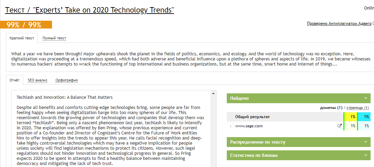
Task: Click cyan 1% cell in Общий результат row
Action: 364,117
